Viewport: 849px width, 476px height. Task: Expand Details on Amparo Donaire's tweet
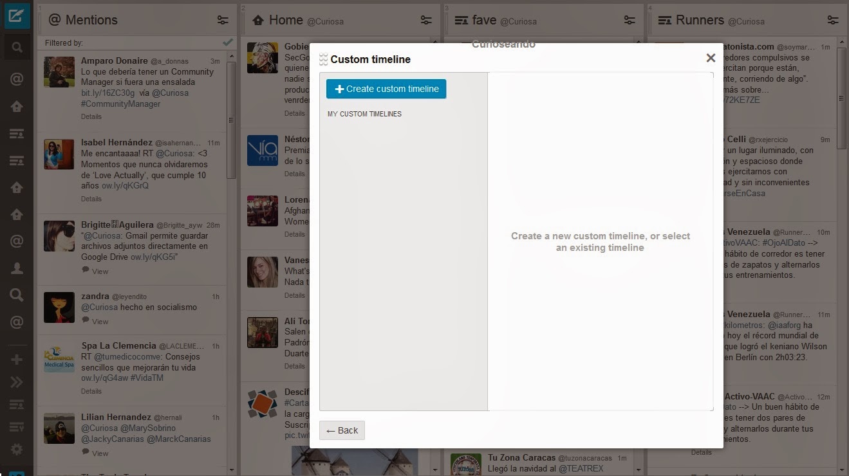(x=91, y=116)
